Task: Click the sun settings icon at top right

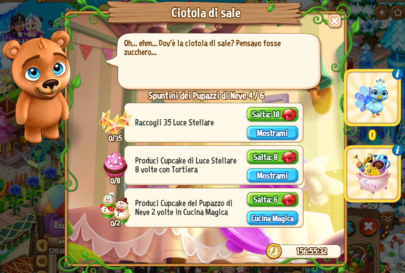Action: [382, 12]
